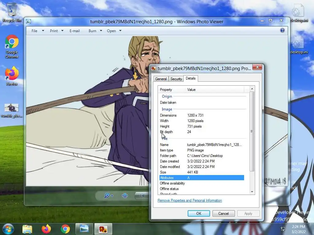Click scroll down arrow in Details list
Image resolution: width=314 pixels, height=235 pixels.
tap(252, 192)
